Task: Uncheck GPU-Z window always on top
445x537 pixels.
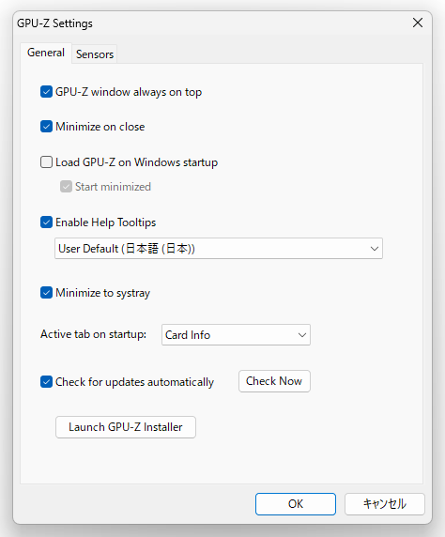Action: point(46,92)
